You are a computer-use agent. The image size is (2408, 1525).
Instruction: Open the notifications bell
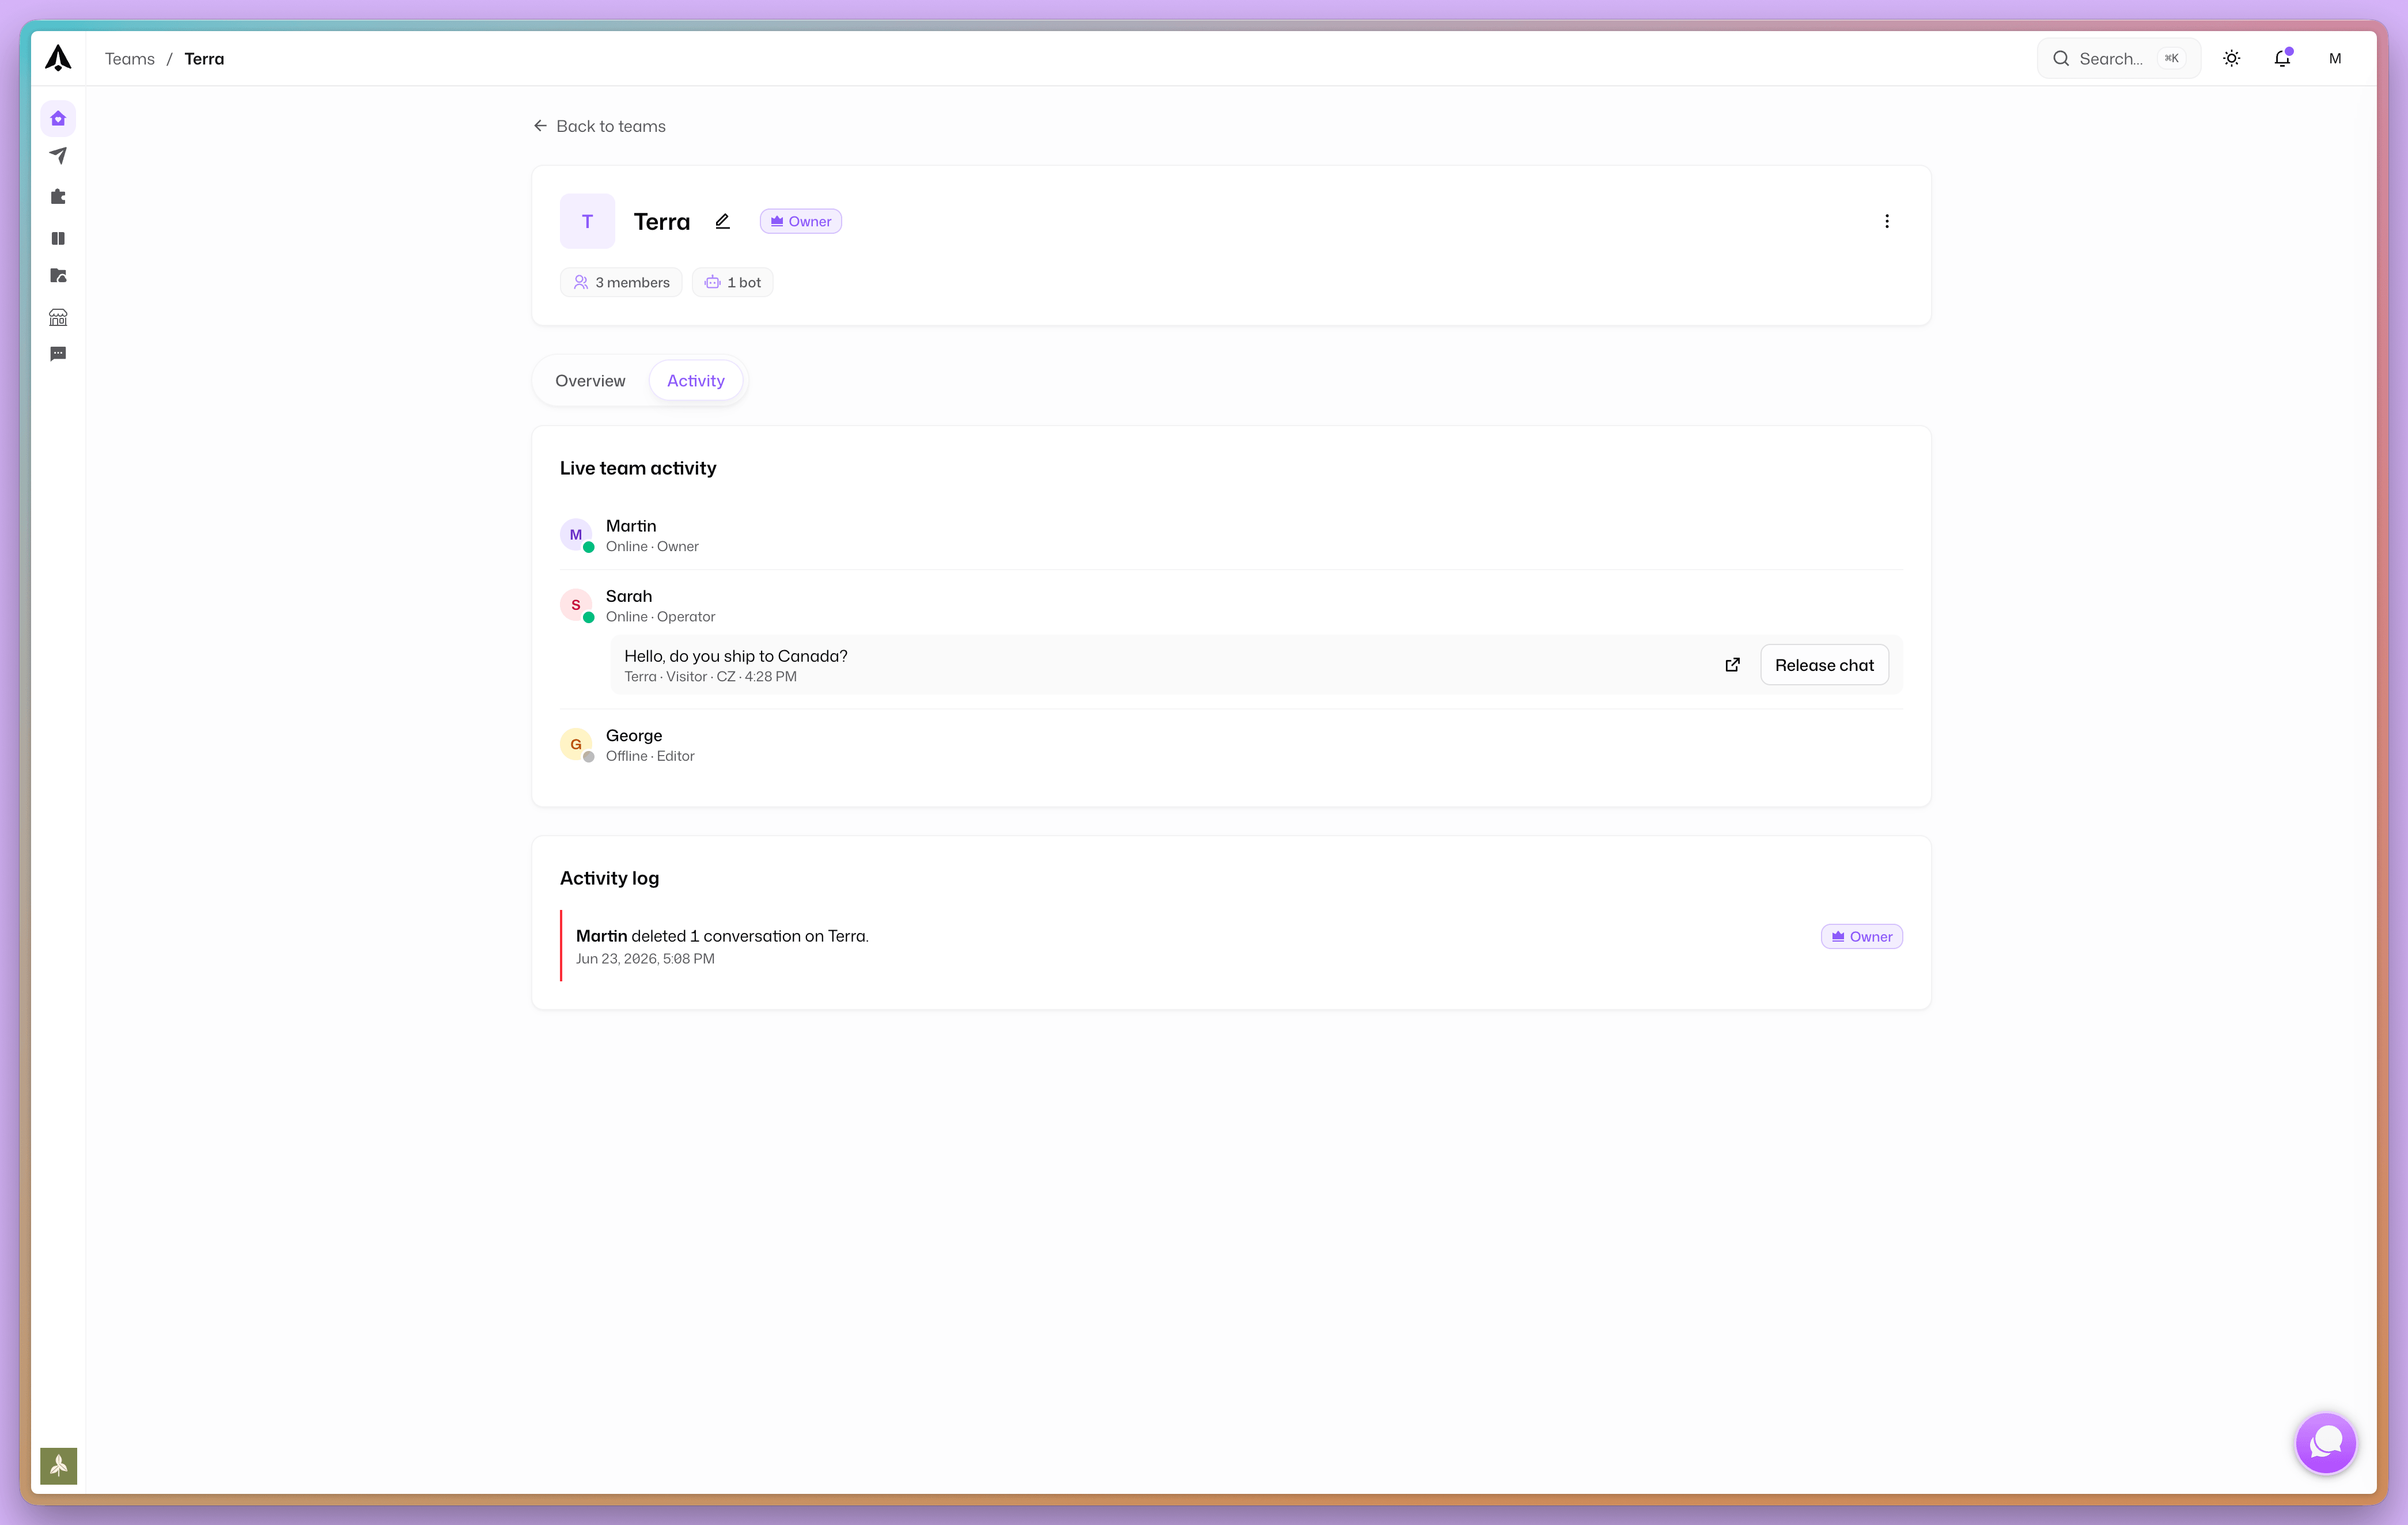click(2282, 58)
